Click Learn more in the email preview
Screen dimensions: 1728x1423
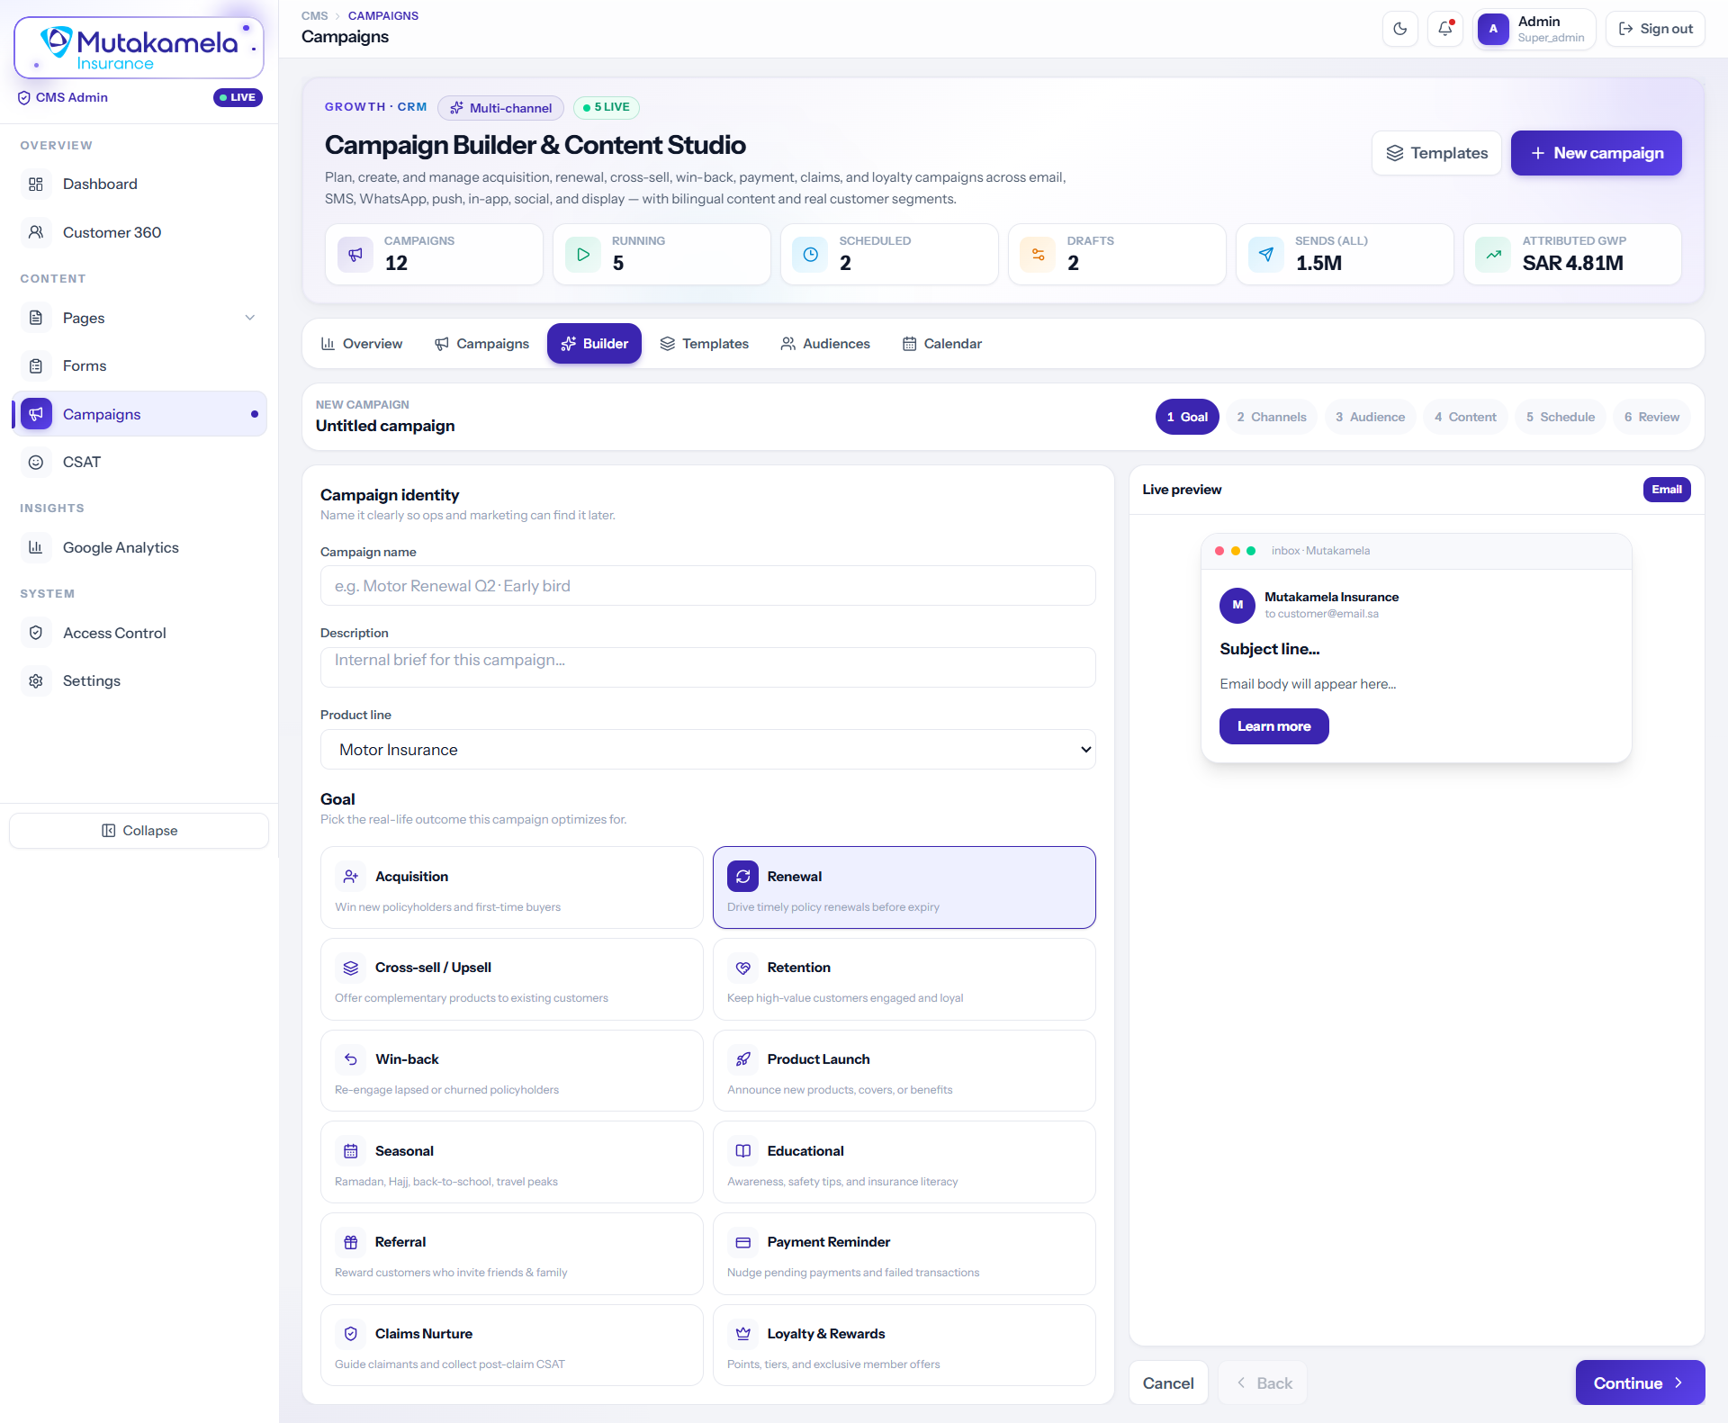(1274, 726)
